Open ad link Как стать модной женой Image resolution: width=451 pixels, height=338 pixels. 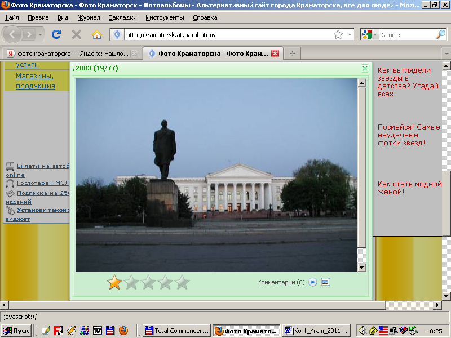point(409,188)
